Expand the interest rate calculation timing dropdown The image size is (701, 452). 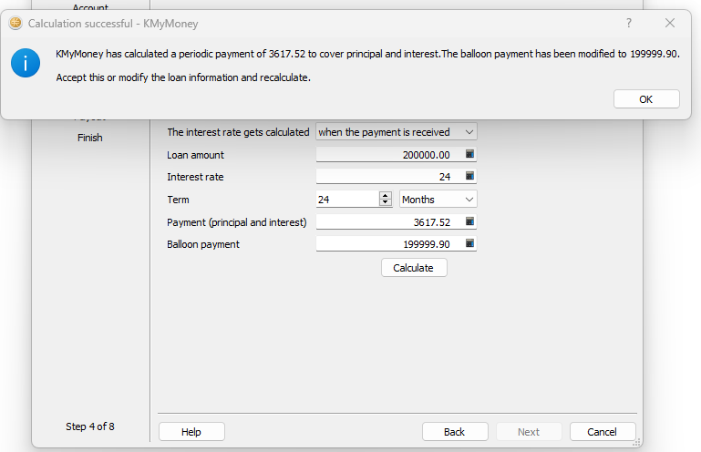coord(396,132)
